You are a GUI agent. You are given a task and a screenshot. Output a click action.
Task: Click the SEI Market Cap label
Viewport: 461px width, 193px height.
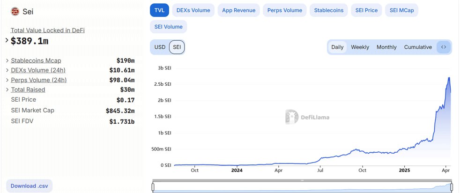pyautogui.click(x=33, y=111)
